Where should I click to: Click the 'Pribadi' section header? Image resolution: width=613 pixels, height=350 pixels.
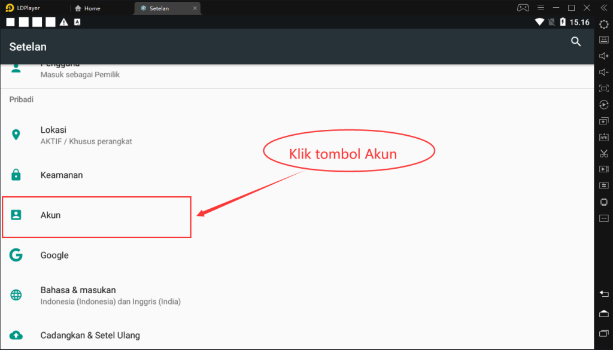22,99
